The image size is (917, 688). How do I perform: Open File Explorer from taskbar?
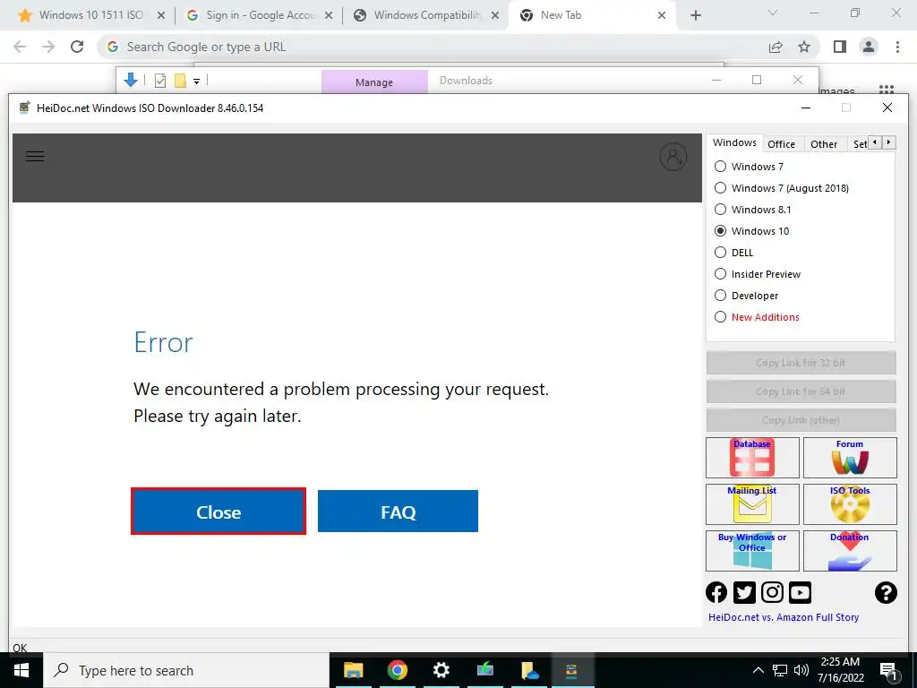pyautogui.click(x=353, y=670)
